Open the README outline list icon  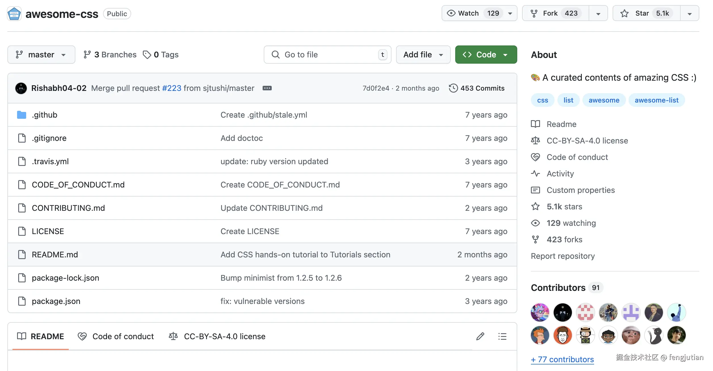(x=502, y=336)
